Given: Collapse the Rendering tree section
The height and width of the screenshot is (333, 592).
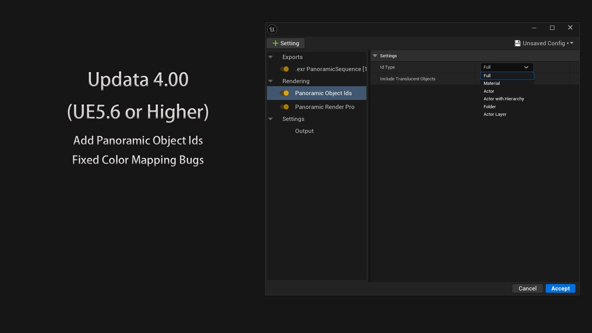Looking at the screenshot, I should point(271,81).
